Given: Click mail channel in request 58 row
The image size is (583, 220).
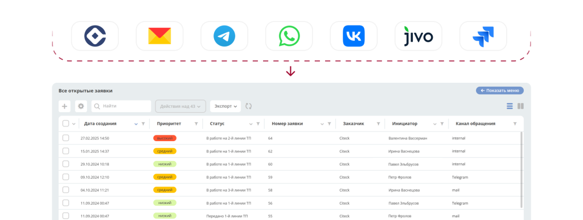Looking at the screenshot, I should coord(455,190).
